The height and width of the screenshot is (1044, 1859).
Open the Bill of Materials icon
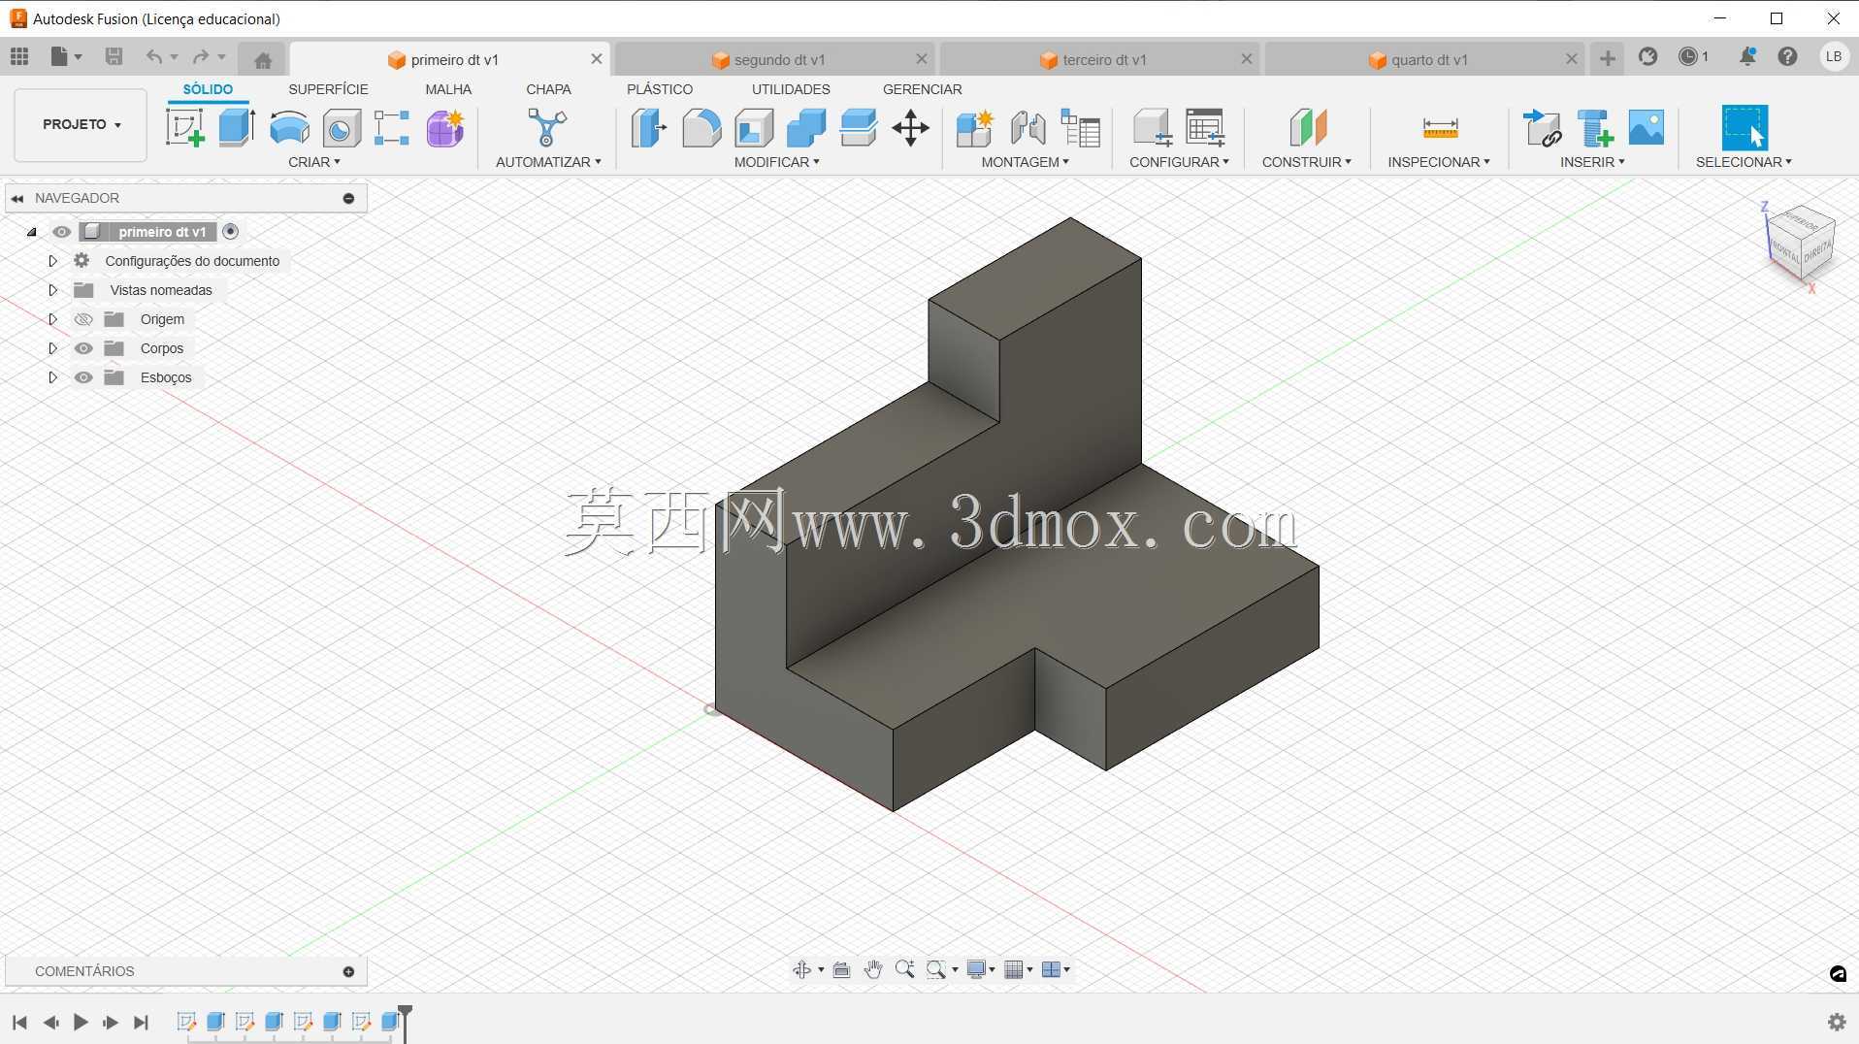coord(1081,128)
